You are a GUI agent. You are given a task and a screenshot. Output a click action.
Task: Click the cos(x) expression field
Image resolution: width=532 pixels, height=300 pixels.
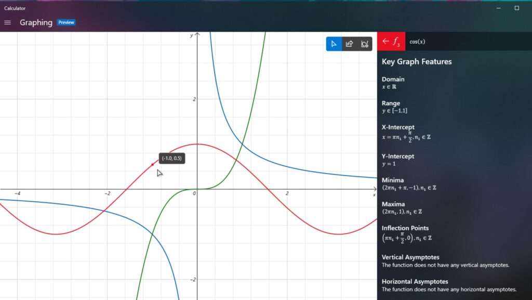coord(417,42)
